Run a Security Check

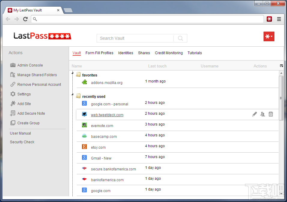pos(22,142)
